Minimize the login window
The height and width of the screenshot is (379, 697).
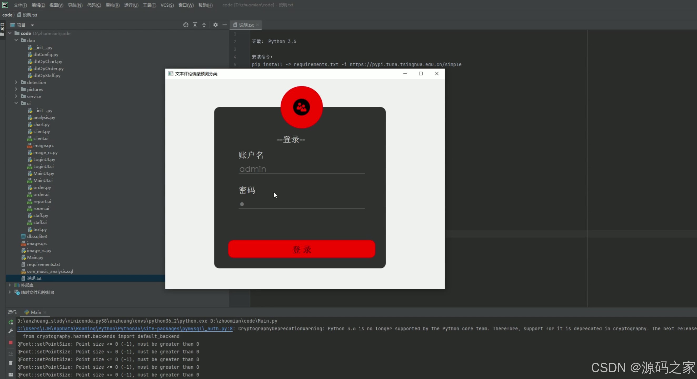tap(405, 74)
